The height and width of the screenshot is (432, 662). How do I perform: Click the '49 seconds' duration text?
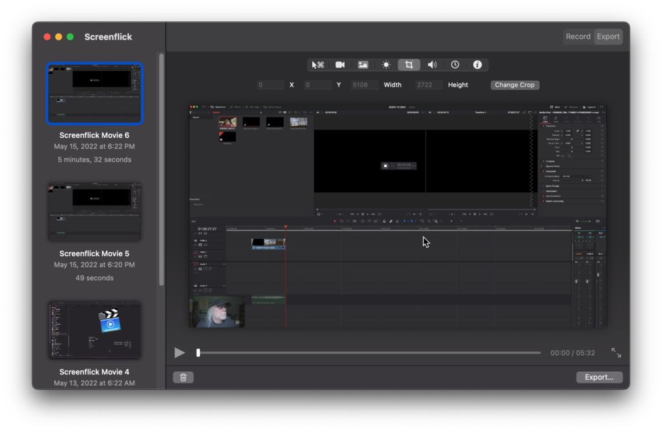click(94, 278)
